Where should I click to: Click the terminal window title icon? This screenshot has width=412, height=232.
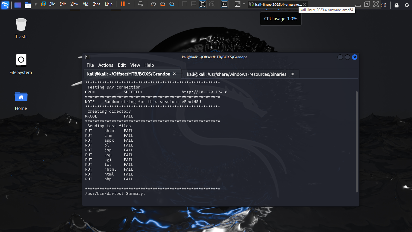point(88,57)
